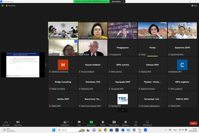Viewport: 199px width, 133px height.
Task: Open Google Chrome from the taskbar
Action: [105, 130]
